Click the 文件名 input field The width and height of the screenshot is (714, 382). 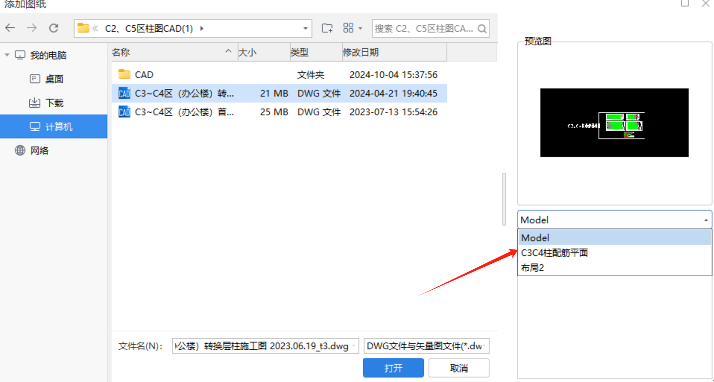tap(265, 346)
